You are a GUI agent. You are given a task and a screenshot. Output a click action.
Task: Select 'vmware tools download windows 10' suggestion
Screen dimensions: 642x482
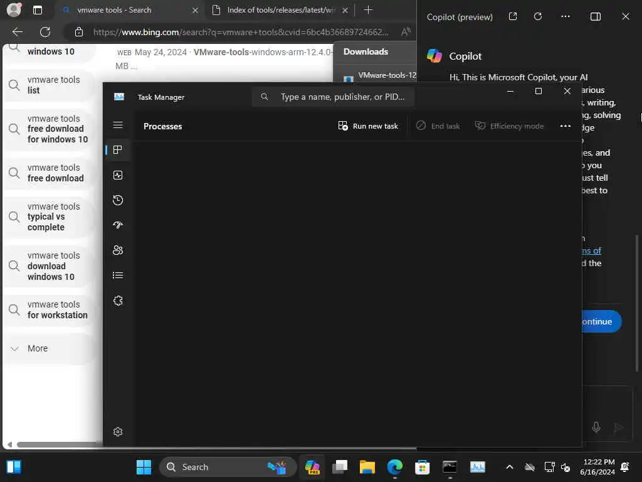coord(49,266)
